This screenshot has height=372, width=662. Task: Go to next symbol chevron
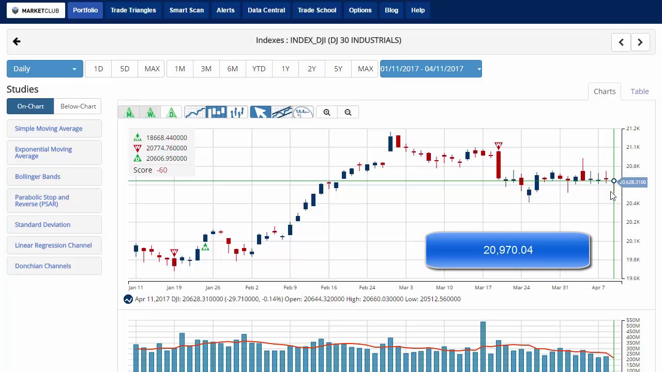pyautogui.click(x=640, y=42)
